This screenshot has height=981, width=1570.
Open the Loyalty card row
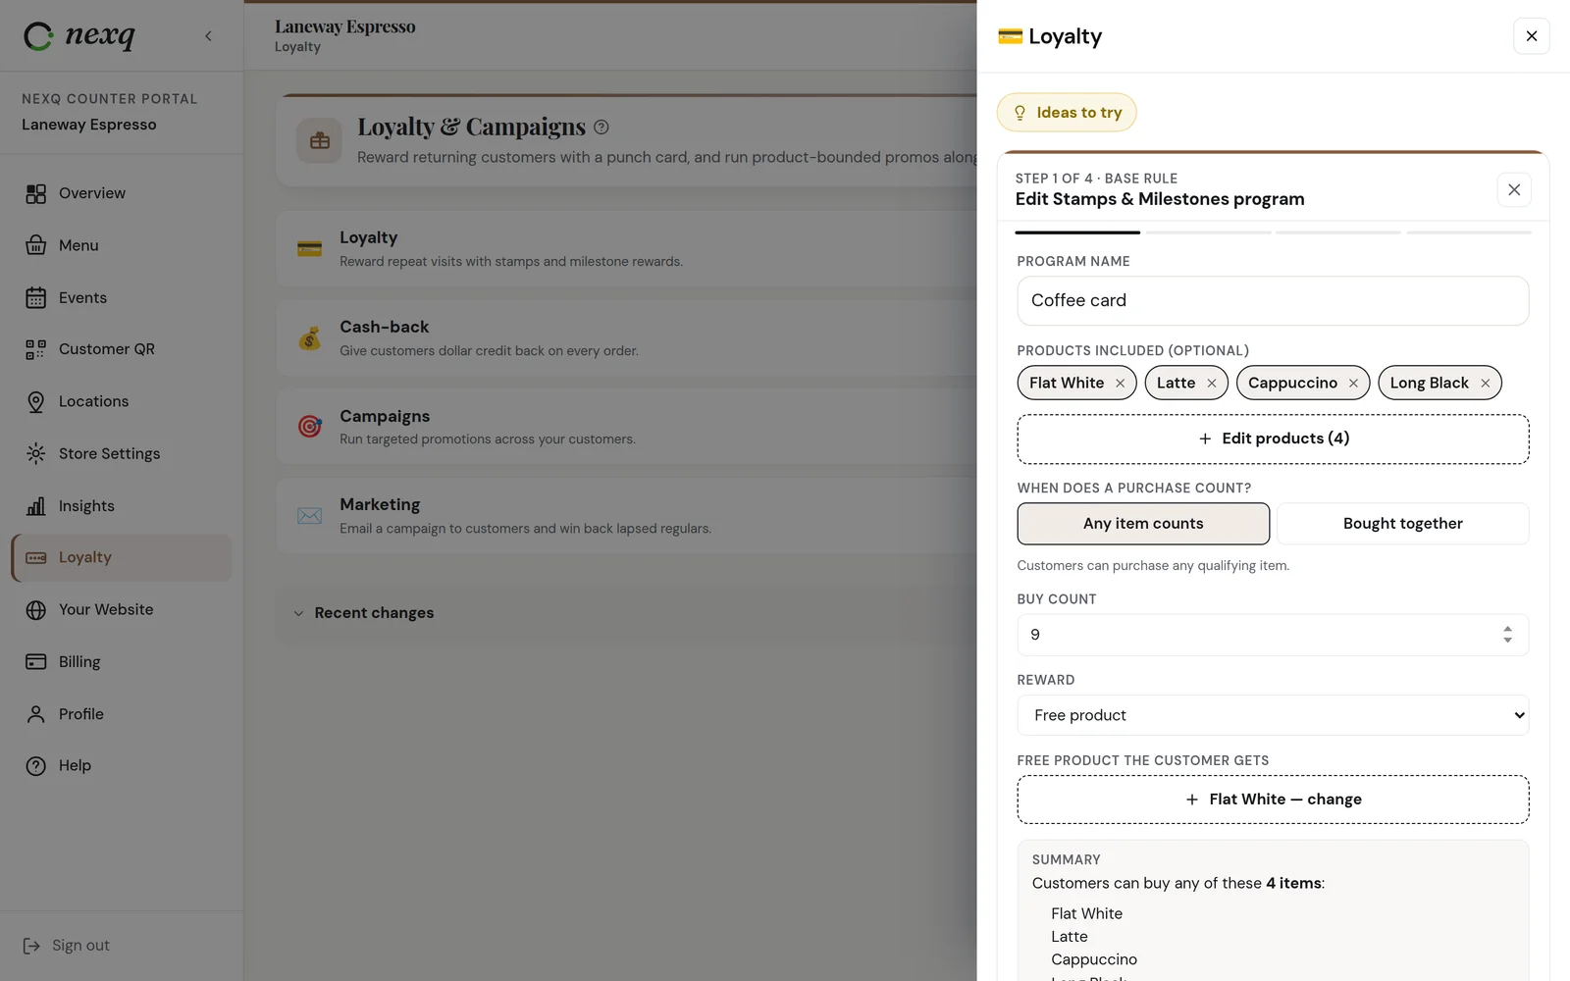pos(626,248)
